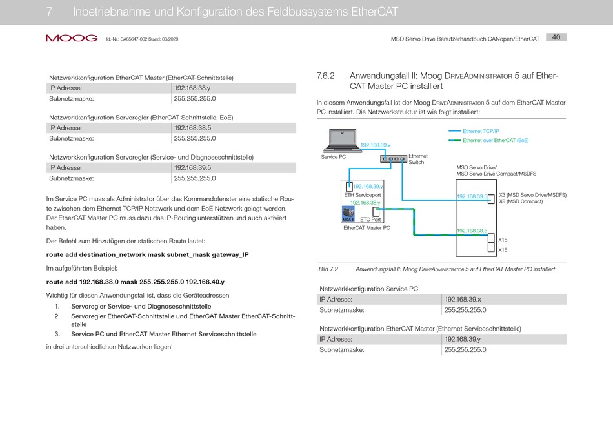Screen dimensions: 613x434
Task: Click heading 'Netzwerkkonfiguration Servoregler (EtherCAT-Schnittstelle, EoE)'
Action: click(141, 118)
